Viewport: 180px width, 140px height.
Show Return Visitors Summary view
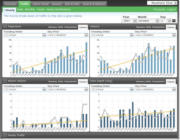click(52, 82)
